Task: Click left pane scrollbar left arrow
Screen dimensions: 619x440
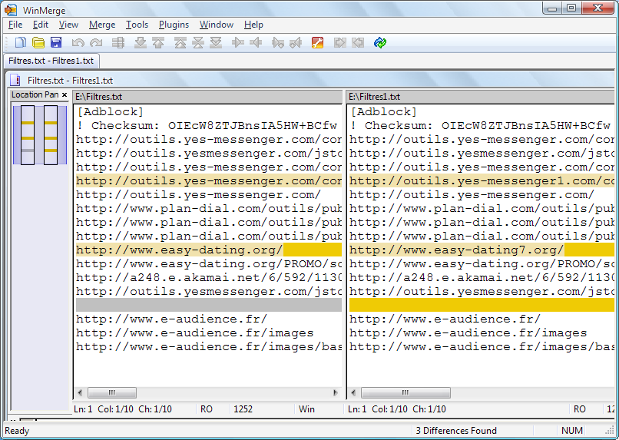Action: click(x=80, y=392)
